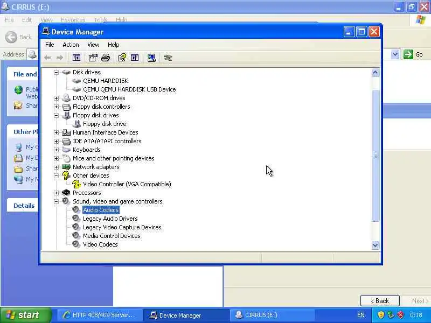The width and height of the screenshot is (431, 323).
Task: Click the scroll down arrow in device tree
Action: pos(375,245)
